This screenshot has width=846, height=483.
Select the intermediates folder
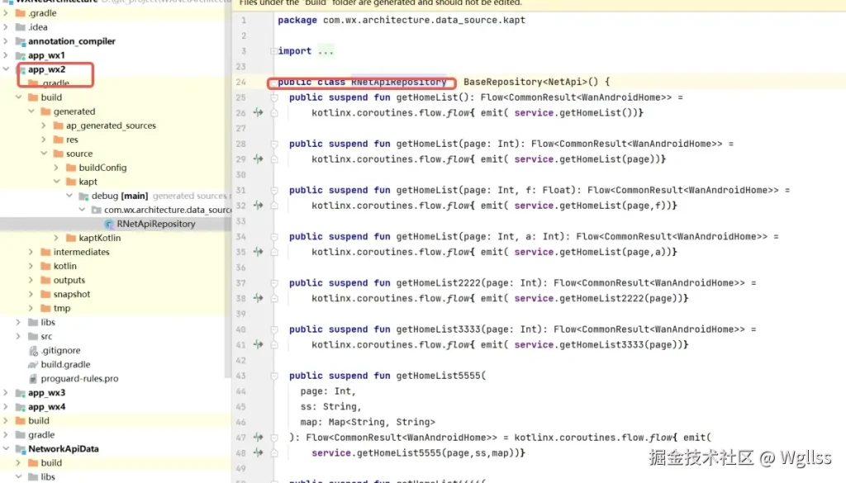click(82, 252)
